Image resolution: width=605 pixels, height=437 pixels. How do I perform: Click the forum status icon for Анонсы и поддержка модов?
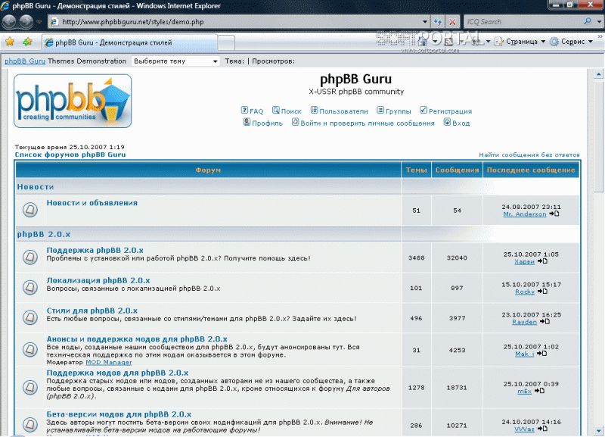coord(29,350)
